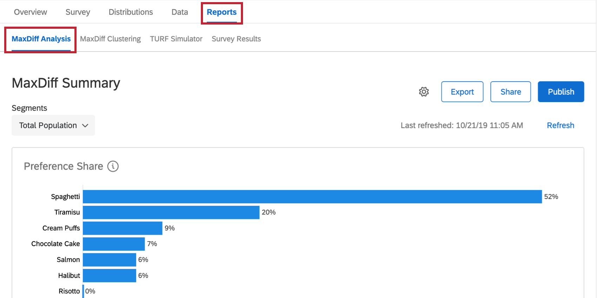Go to the Distributions tab
The width and height of the screenshot is (597, 298).
click(131, 12)
